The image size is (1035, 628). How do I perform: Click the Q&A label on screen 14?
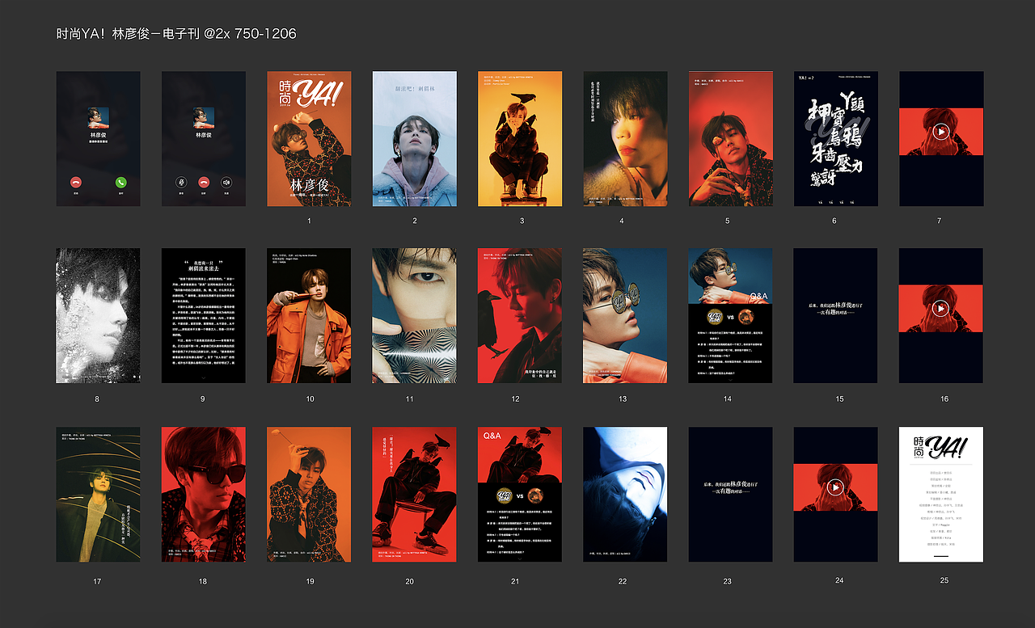pyautogui.click(x=757, y=297)
